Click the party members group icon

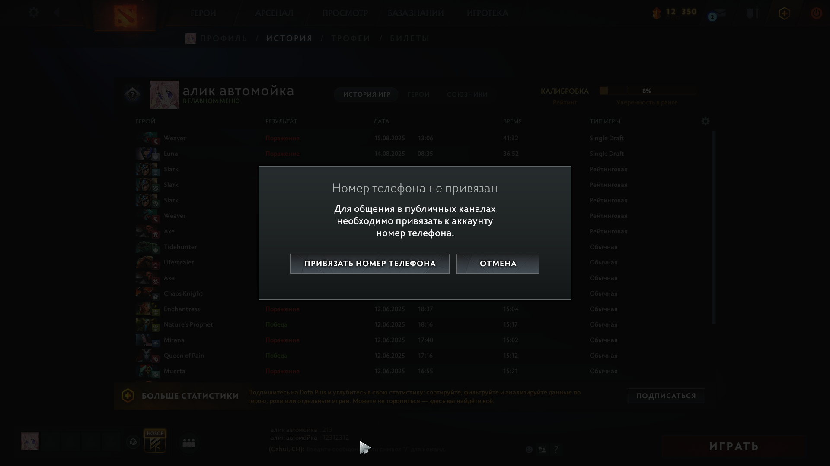click(x=189, y=443)
